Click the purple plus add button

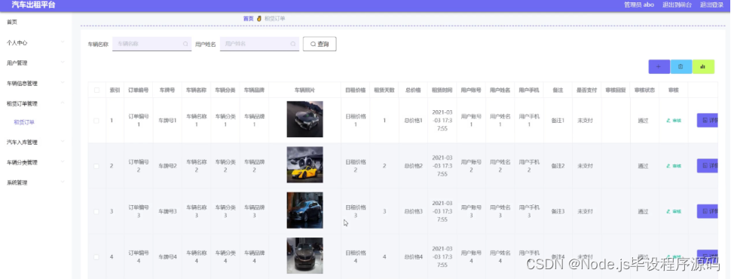click(x=659, y=66)
